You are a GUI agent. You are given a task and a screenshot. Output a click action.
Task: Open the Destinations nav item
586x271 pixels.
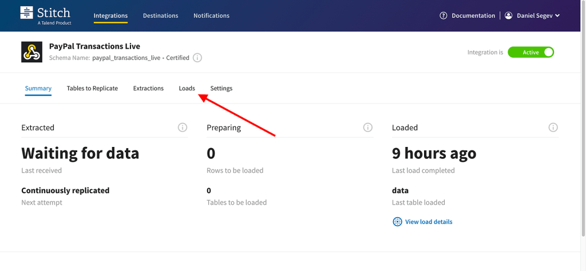click(161, 15)
